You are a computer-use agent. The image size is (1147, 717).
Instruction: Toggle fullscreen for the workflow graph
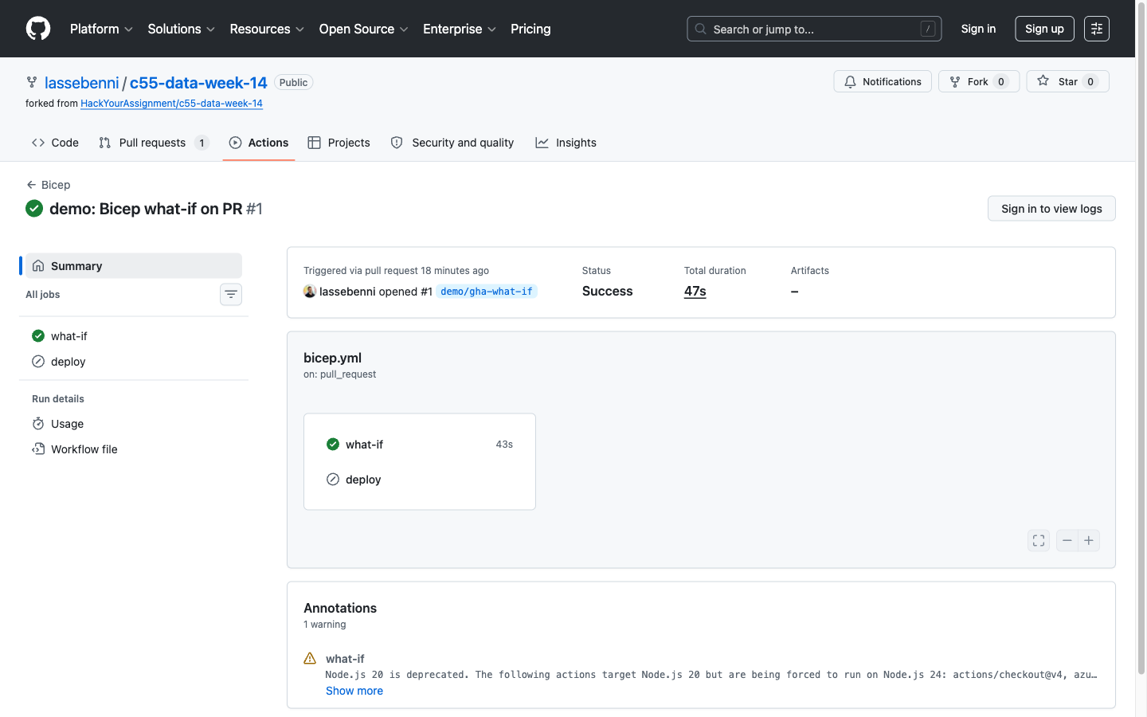coord(1039,540)
